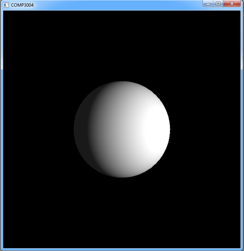Screen dimensions: 244x251
Task: Click empty title bar area right of title
Action: click(111, 5)
